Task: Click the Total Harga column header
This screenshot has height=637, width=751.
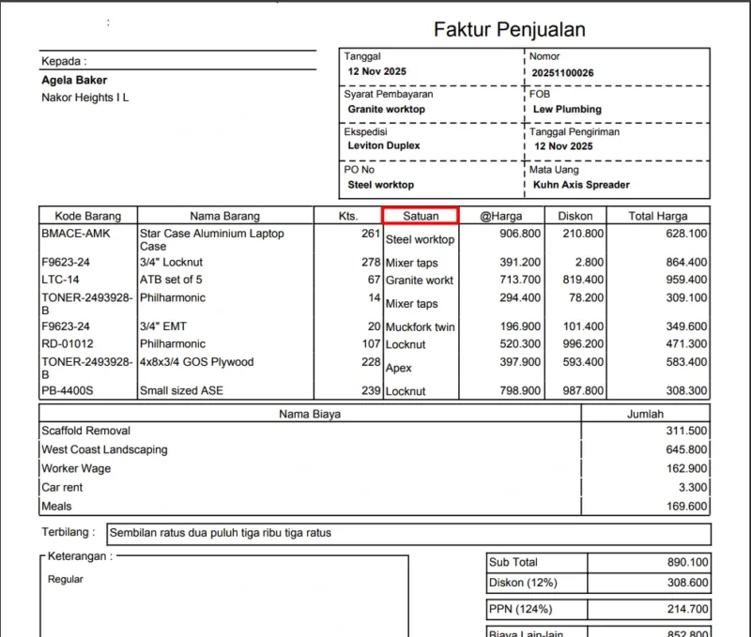Action: click(658, 216)
